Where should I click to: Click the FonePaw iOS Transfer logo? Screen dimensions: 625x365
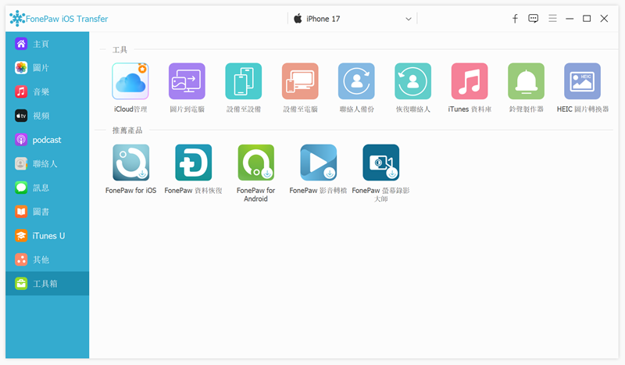pos(59,19)
